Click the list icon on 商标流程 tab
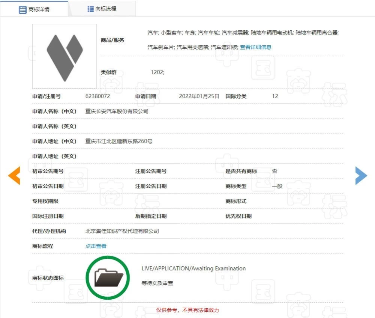The width and height of the screenshot is (375, 318). point(90,8)
